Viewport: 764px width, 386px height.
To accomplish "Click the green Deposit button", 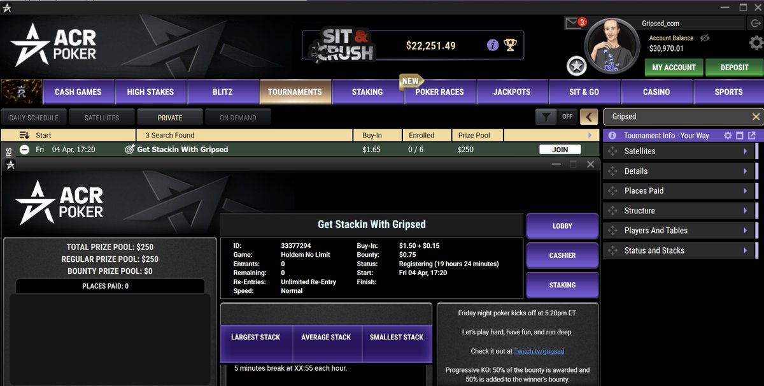I will coord(734,67).
